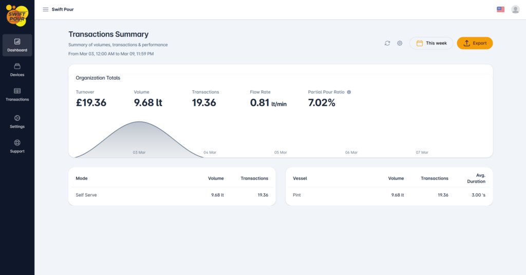Go to Devices in sidebar
This screenshot has width=526, height=275.
tap(17, 70)
